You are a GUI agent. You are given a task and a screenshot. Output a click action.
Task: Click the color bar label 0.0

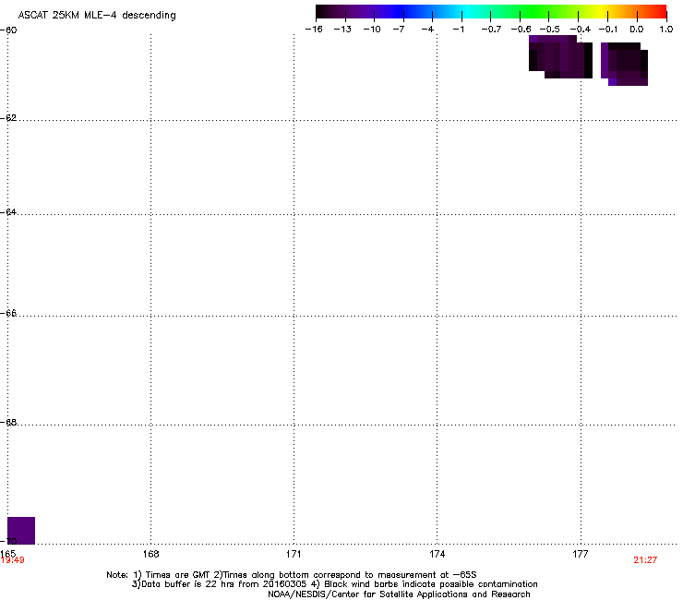pyautogui.click(x=637, y=30)
